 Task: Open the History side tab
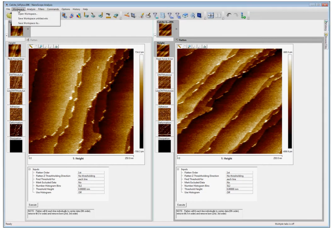pyautogui.click(x=326, y=26)
